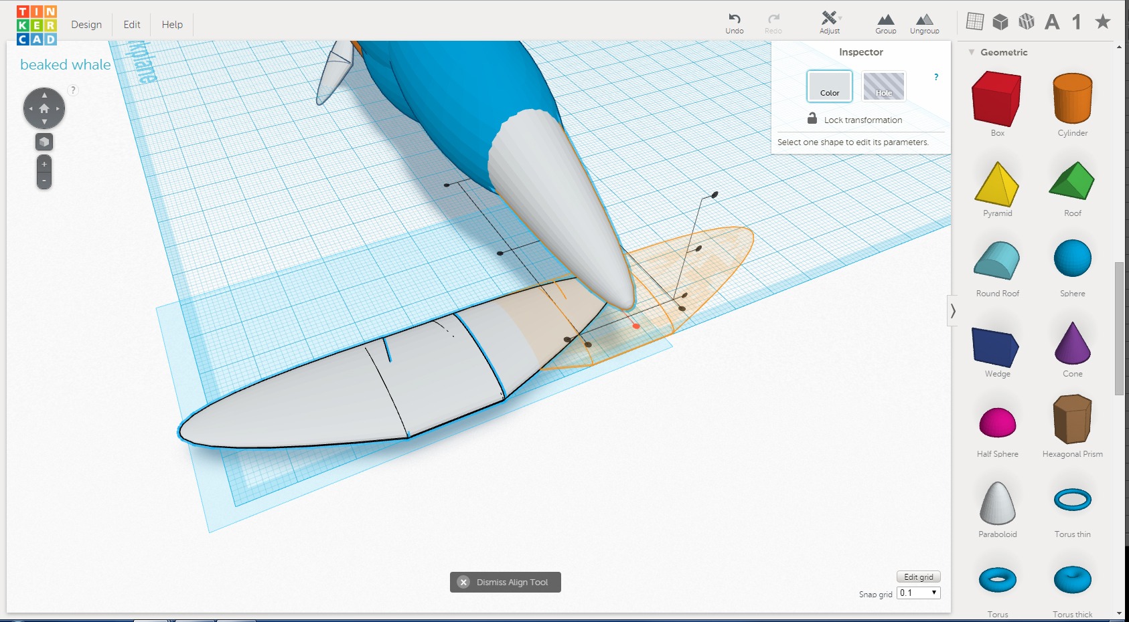Select the yellow Pyramid shape

pos(997,184)
